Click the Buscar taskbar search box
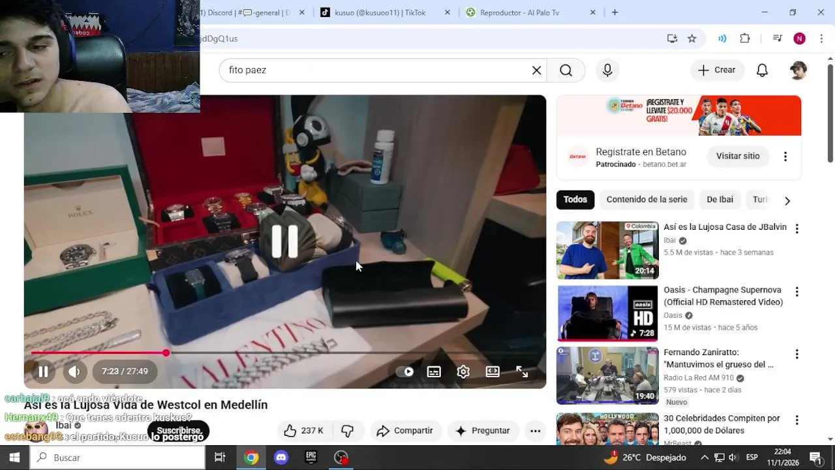Viewport: 835px width, 470px height. 117,458
